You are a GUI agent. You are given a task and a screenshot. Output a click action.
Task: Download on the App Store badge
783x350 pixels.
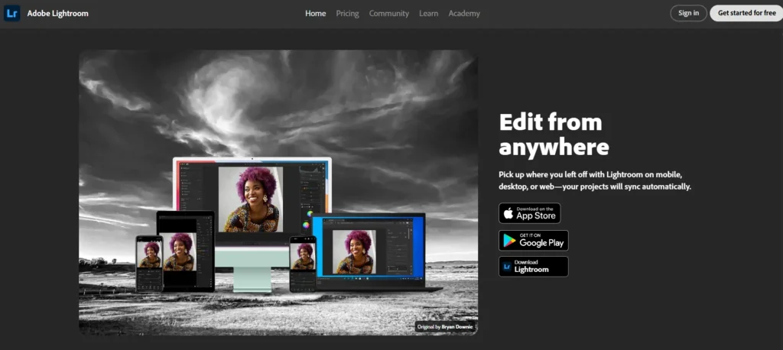(529, 213)
